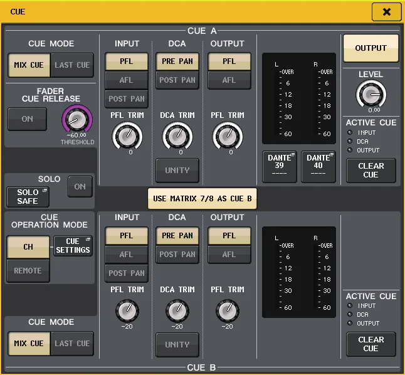Set CUE A OUTPUT to AFL

pyautogui.click(x=229, y=80)
